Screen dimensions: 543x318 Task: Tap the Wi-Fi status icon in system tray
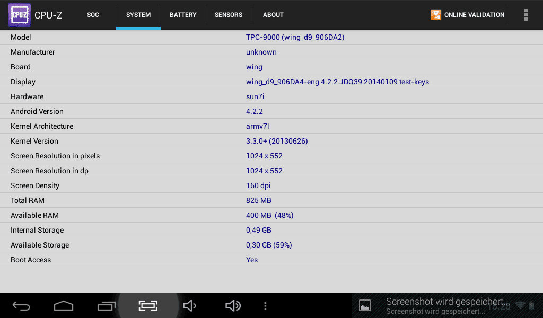tap(520, 305)
